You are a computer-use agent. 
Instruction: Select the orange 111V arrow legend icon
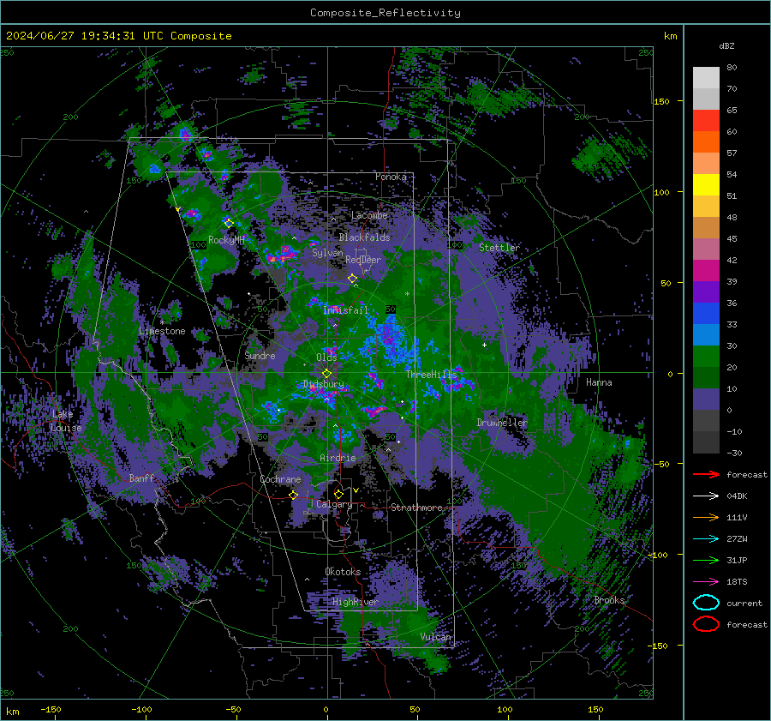pyautogui.click(x=706, y=517)
